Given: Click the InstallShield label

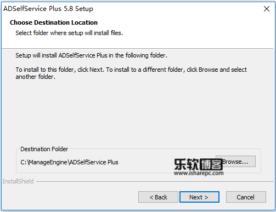Looking at the screenshot, I should pos(18,181).
